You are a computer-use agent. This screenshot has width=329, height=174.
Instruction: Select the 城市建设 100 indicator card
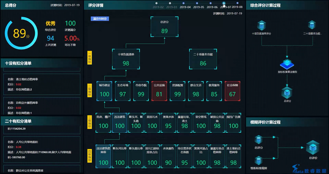[x=104, y=91]
